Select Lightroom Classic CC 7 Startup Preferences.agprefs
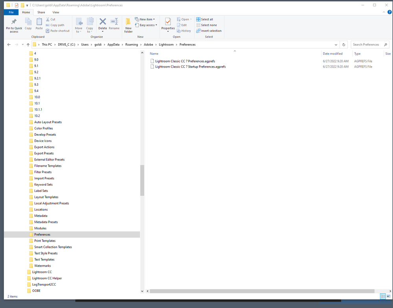Image resolution: width=393 pixels, height=308 pixels. [x=190, y=66]
